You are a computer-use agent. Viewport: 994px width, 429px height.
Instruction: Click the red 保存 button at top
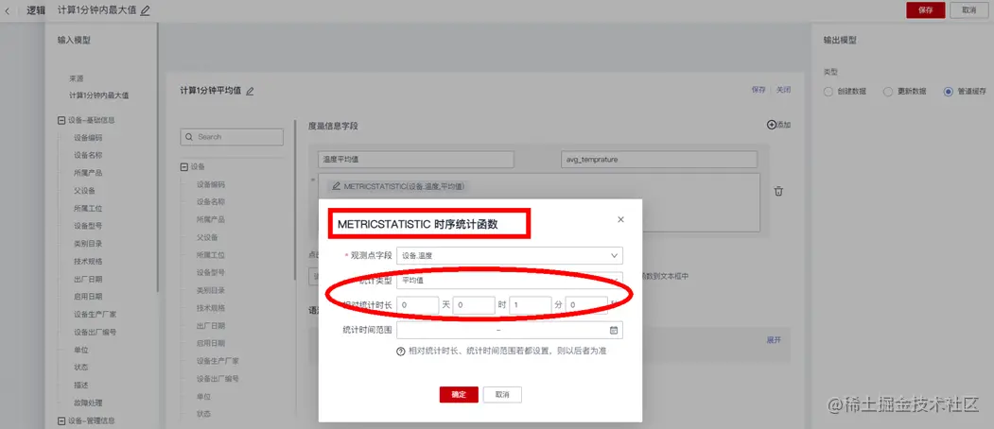926,10
